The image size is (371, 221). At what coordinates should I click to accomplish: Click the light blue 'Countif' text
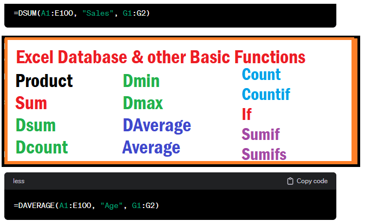266,94
